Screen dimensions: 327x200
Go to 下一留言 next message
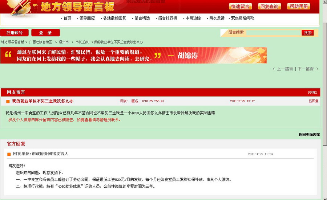click(x=306, y=69)
